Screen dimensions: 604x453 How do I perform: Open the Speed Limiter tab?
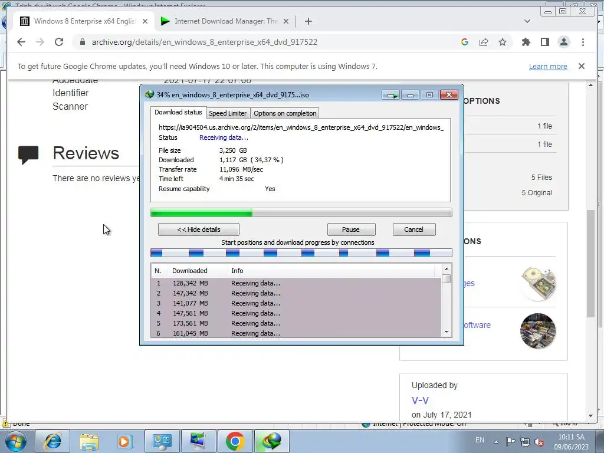click(228, 113)
